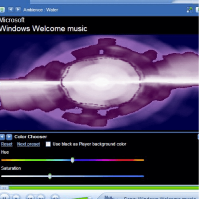
Task: Click the Reset link in Color Chooser
Action: [x=7, y=144]
